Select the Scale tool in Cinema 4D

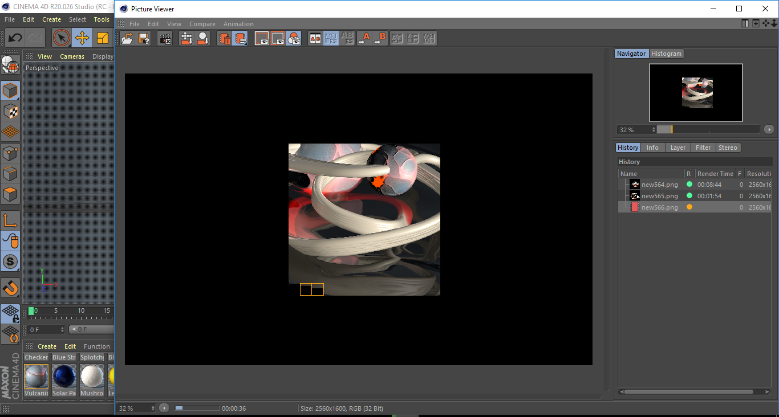point(103,38)
